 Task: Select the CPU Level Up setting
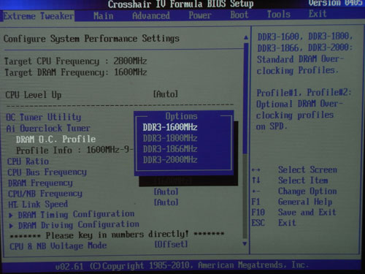point(34,95)
